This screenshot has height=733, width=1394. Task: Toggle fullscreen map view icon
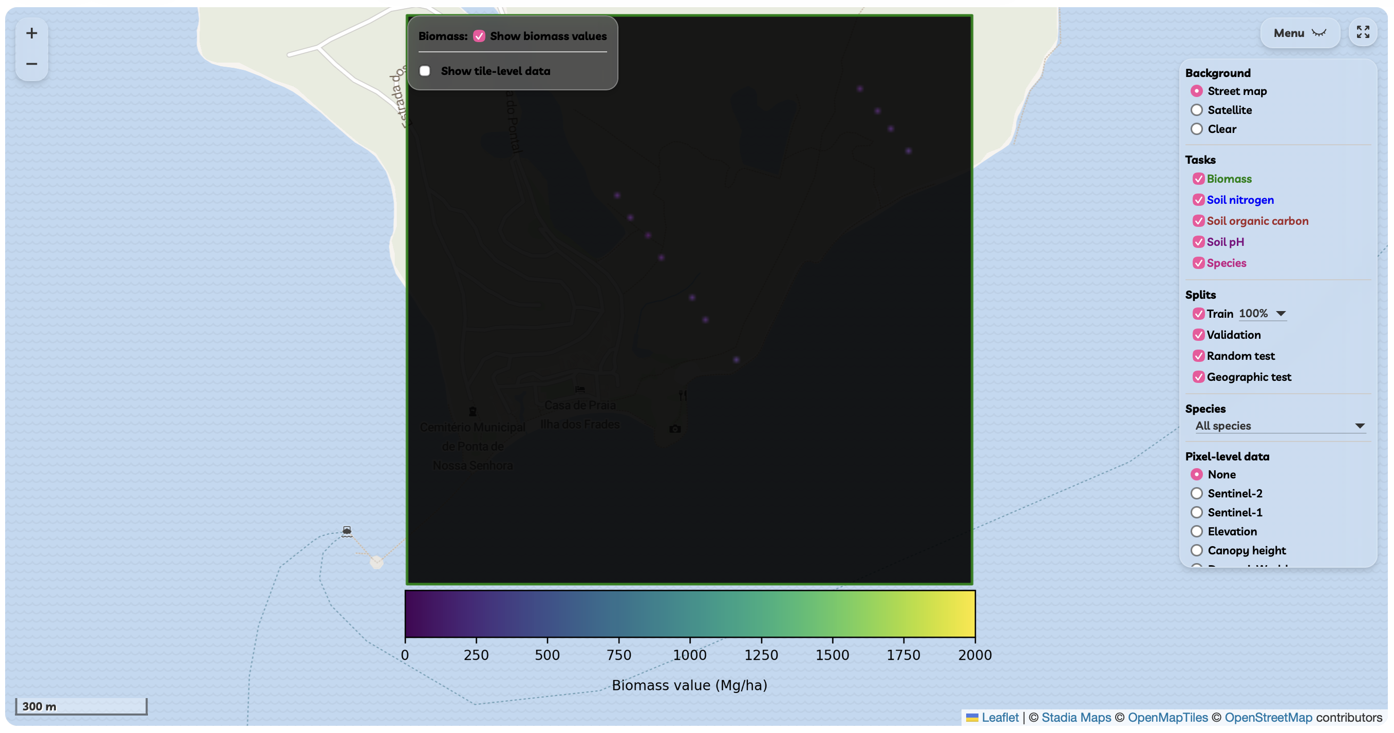(1362, 32)
